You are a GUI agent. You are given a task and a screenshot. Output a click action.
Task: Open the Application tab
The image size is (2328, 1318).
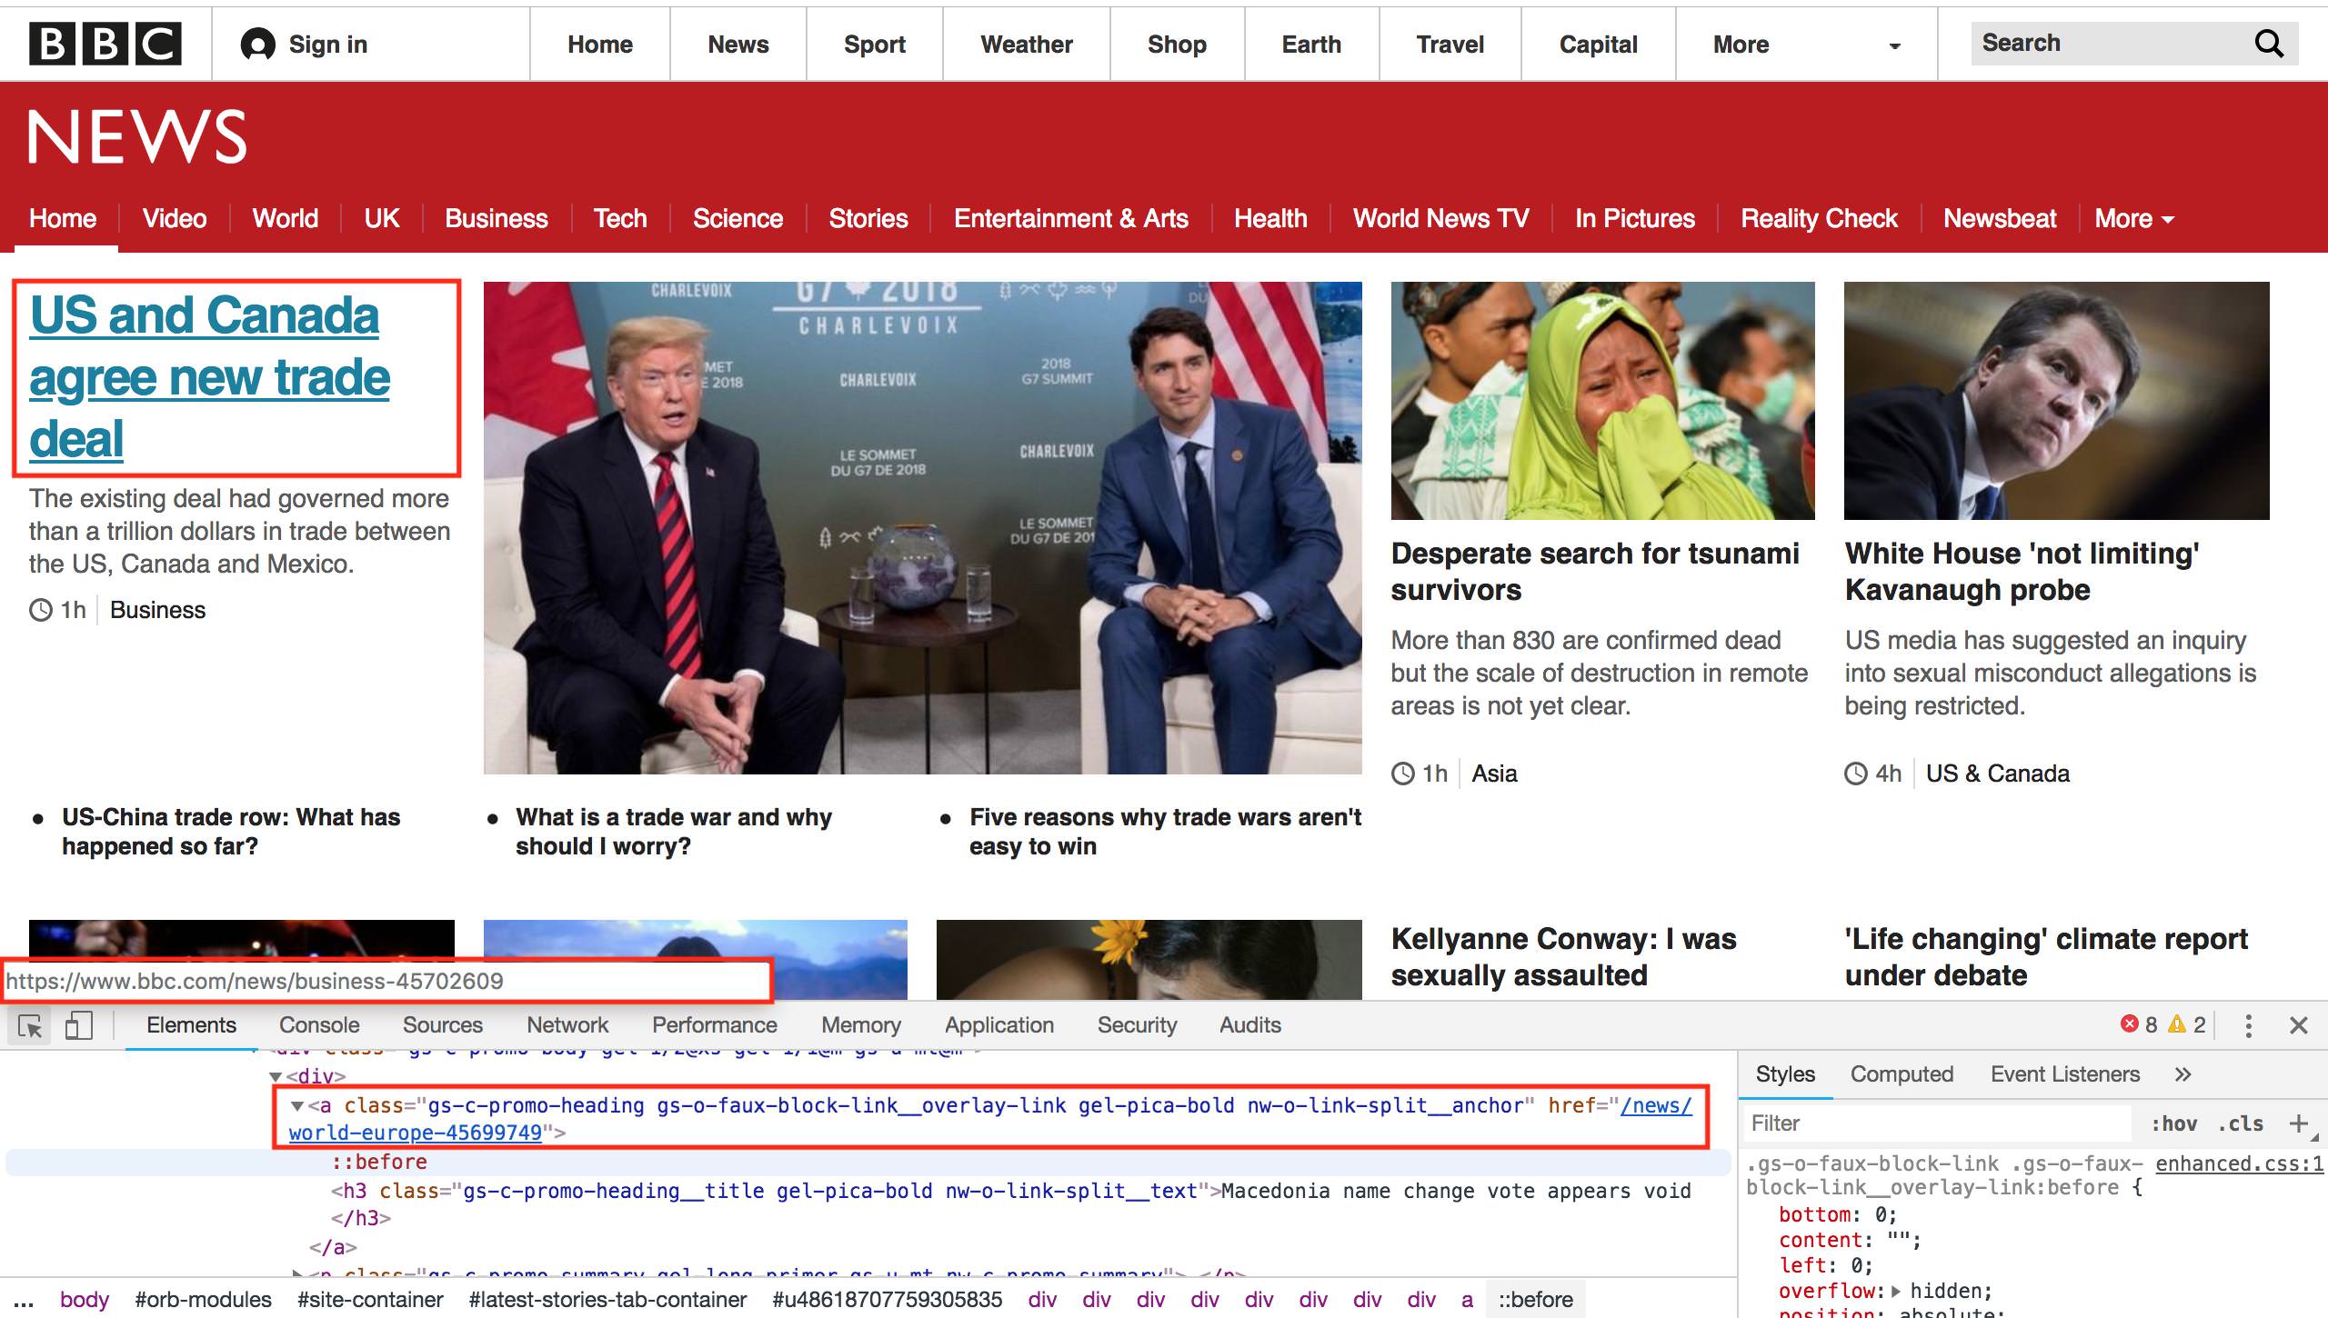pos(999,1025)
